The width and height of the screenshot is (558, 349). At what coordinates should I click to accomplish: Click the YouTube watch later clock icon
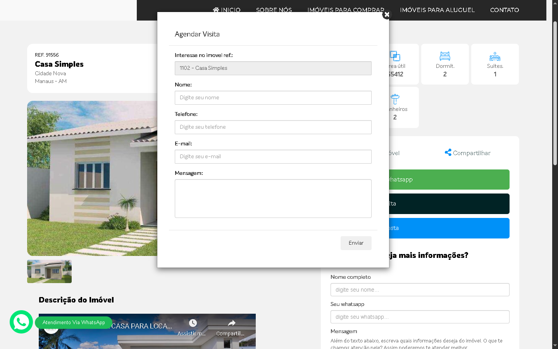coord(193,323)
